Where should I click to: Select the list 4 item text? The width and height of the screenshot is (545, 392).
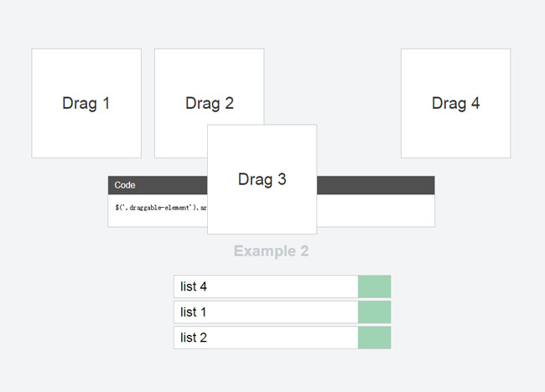[x=194, y=286]
